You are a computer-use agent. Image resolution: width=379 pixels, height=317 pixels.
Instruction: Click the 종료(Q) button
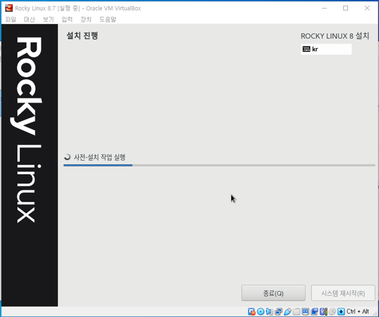click(x=273, y=293)
